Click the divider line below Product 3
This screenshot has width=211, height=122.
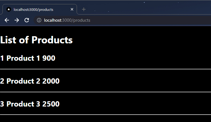pos(105,115)
